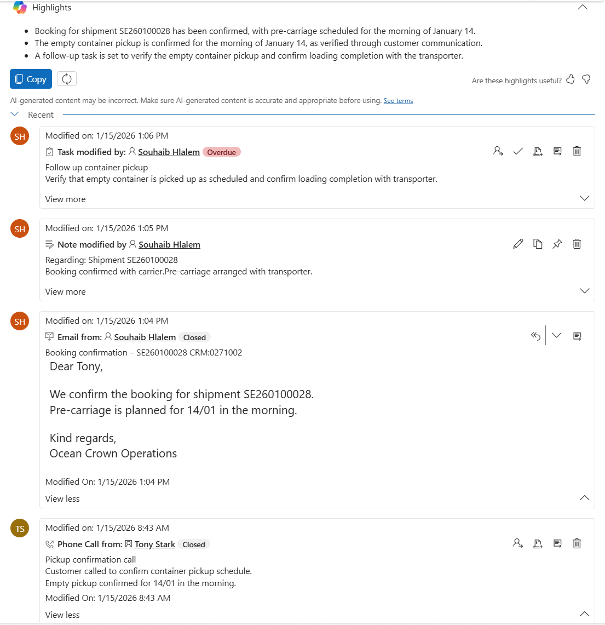Assign the Tony Stark phone call
This screenshot has width=605, height=625.
(x=518, y=543)
